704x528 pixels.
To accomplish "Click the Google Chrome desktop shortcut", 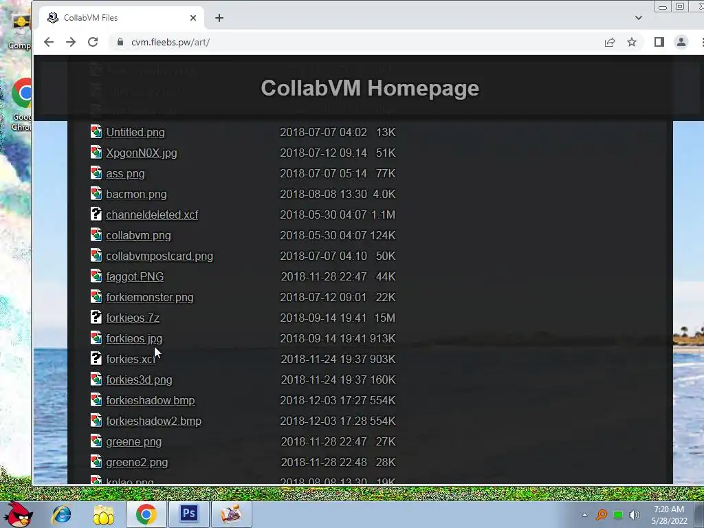I will tap(21, 104).
